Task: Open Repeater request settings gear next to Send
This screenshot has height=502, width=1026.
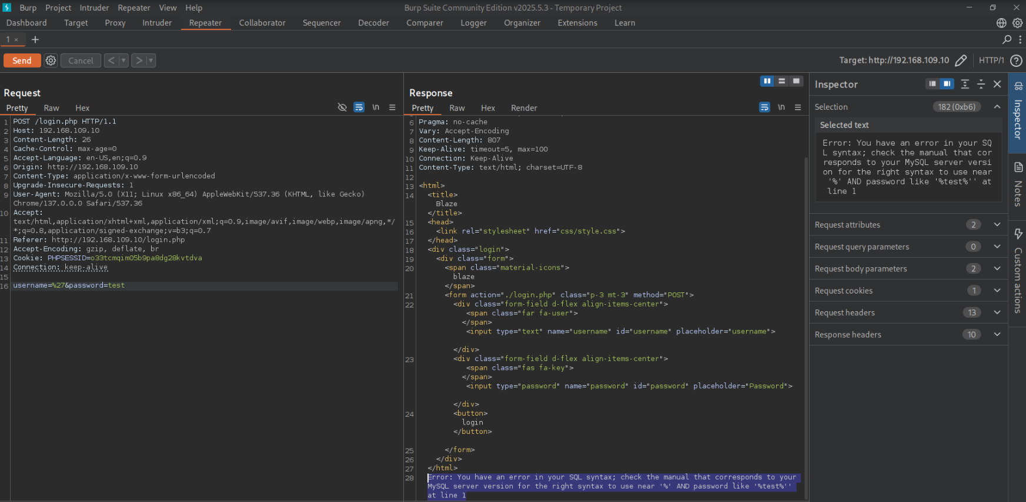Action: [x=51, y=60]
